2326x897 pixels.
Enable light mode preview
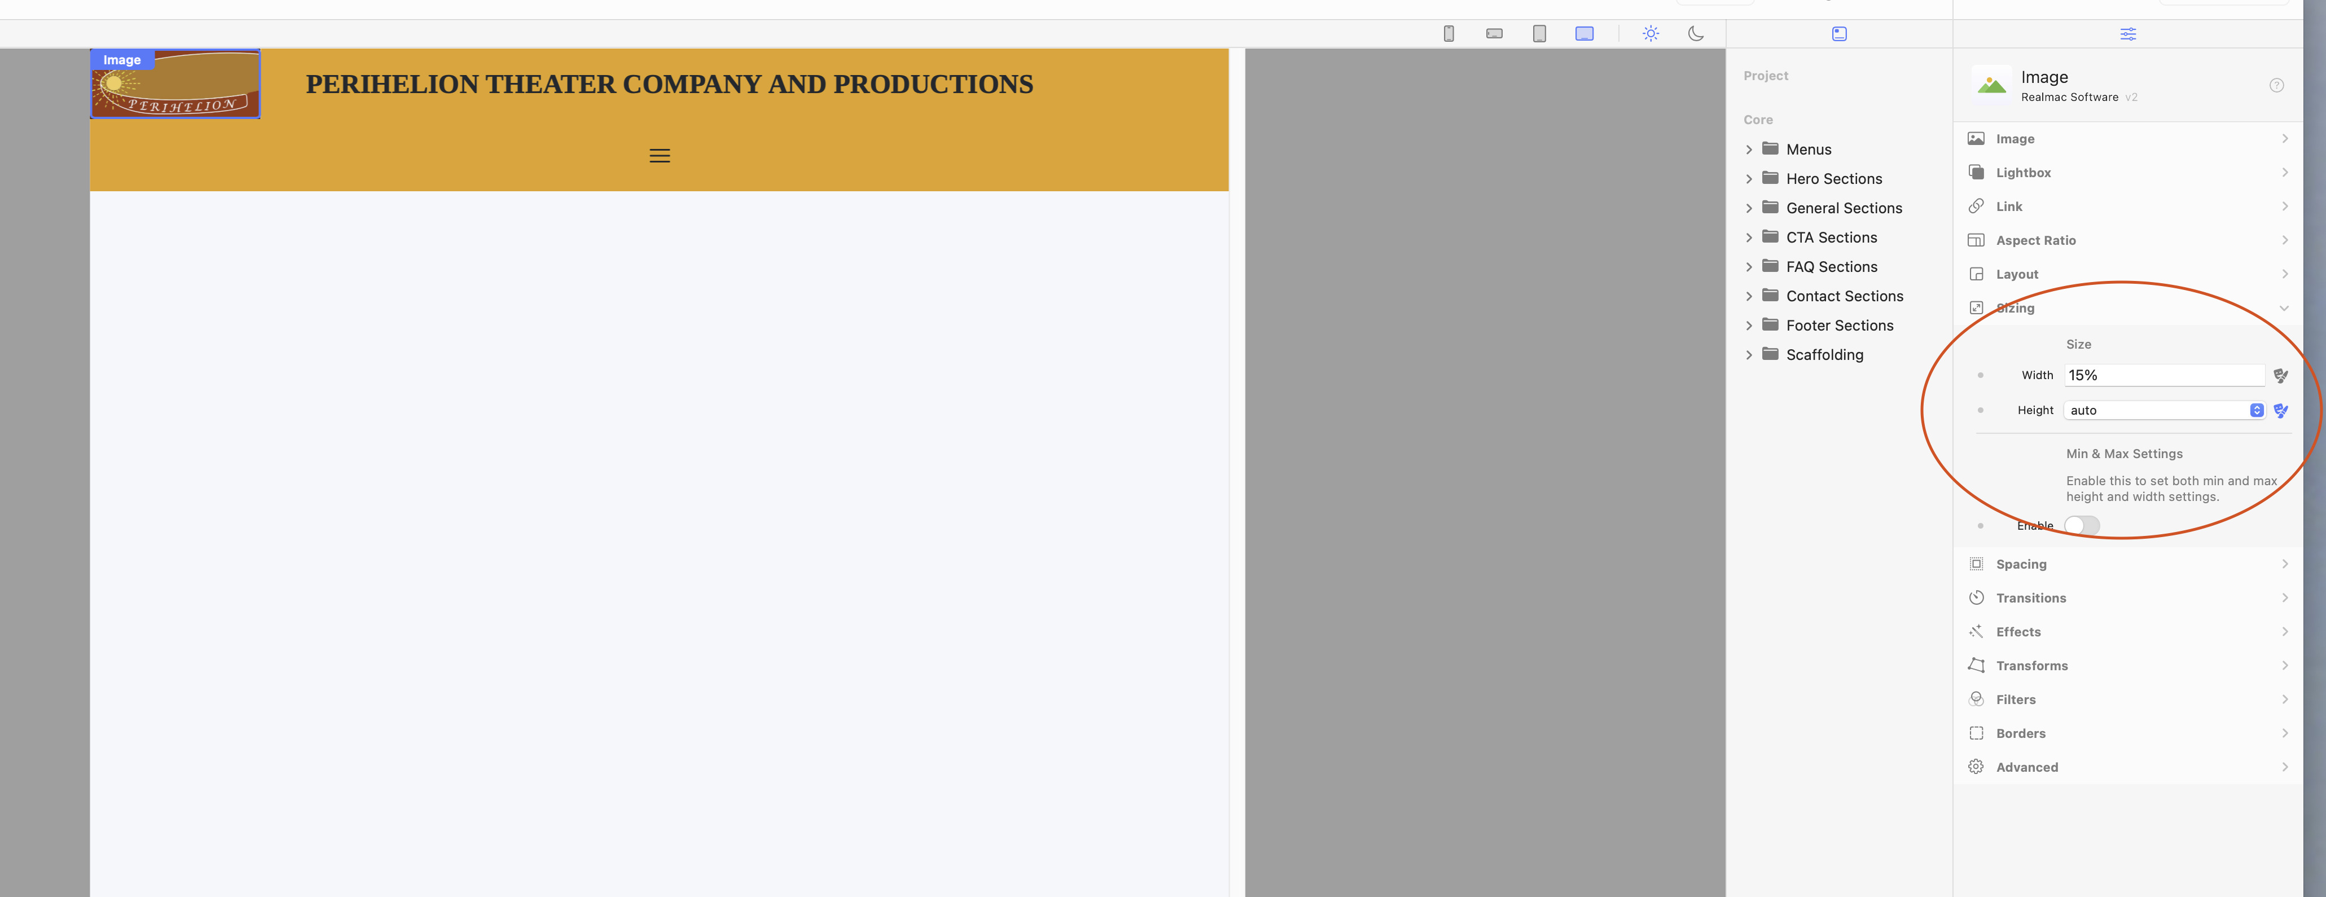coord(1651,33)
